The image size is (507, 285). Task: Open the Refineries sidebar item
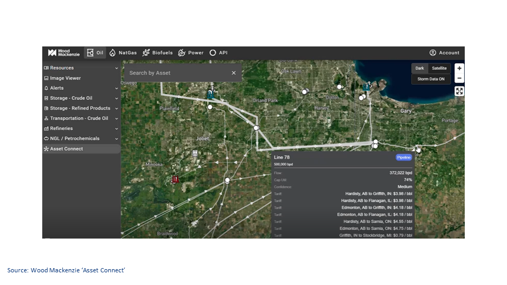point(61,128)
